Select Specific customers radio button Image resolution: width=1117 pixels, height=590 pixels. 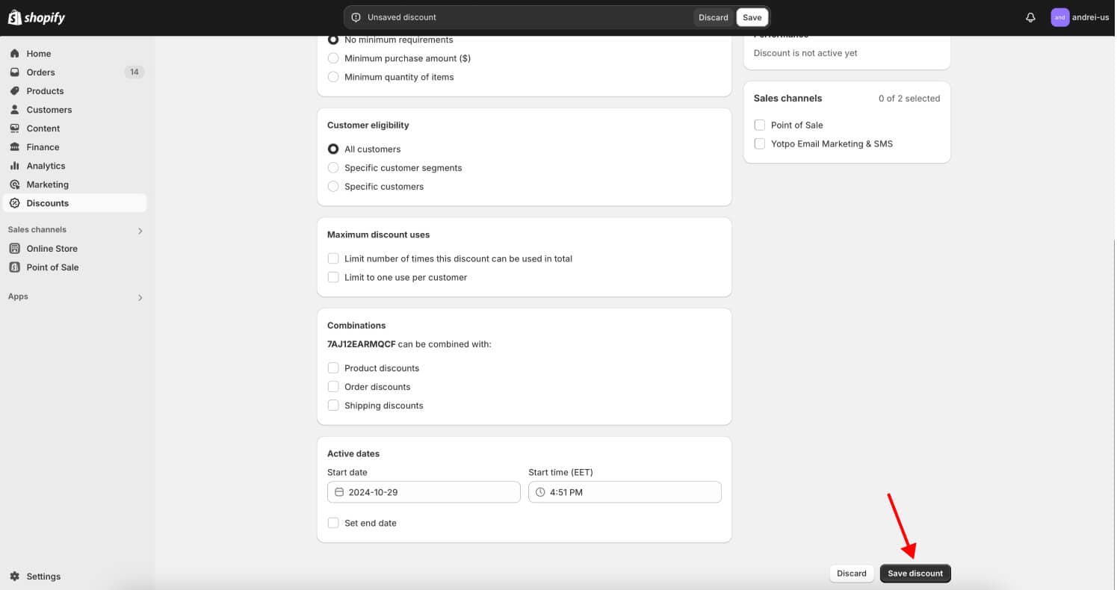333,187
